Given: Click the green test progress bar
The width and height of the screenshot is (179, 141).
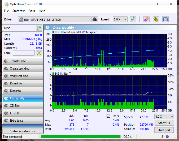Looking at the screenshot, I should [x=80, y=137].
